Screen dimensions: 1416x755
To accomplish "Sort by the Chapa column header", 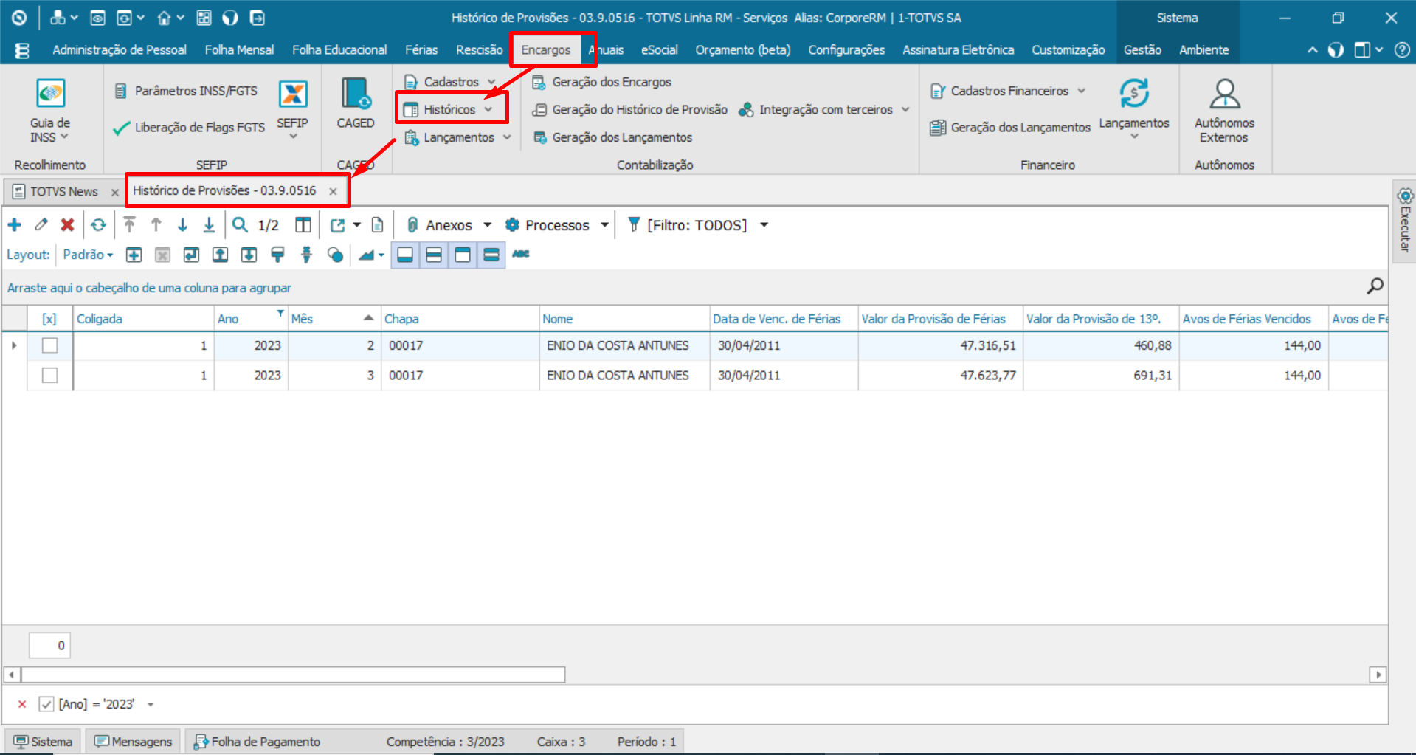I will coord(460,319).
